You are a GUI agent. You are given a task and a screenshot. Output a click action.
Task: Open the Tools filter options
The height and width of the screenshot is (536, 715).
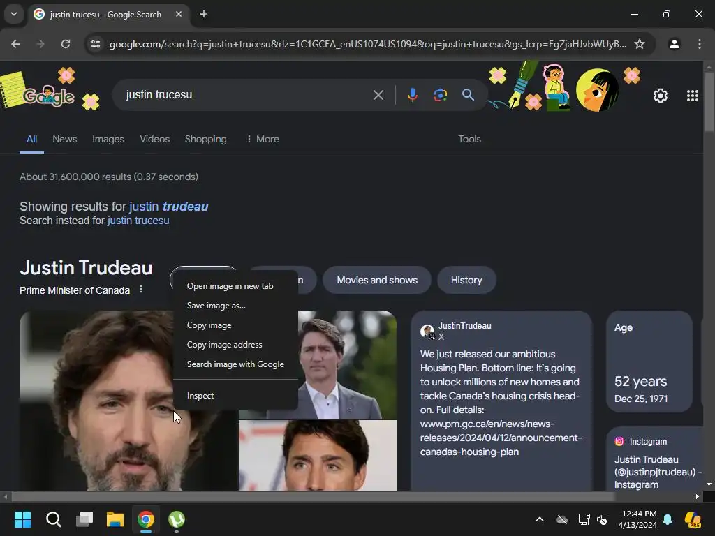tap(469, 139)
